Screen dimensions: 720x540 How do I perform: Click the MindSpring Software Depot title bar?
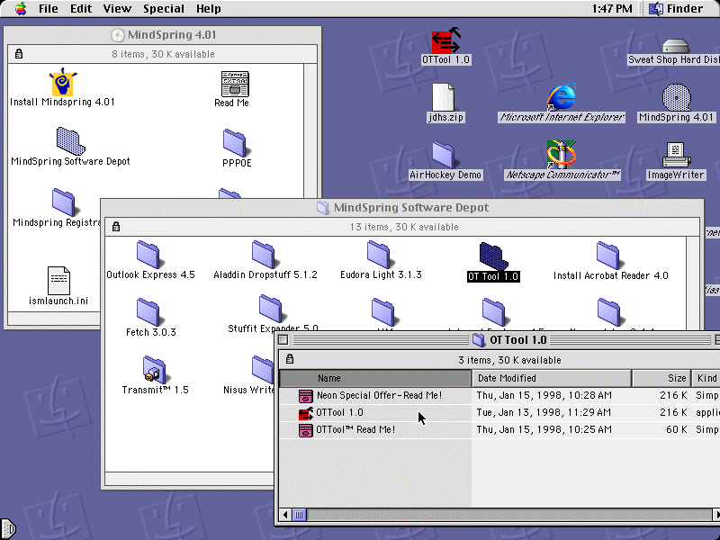[x=402, y=208]
